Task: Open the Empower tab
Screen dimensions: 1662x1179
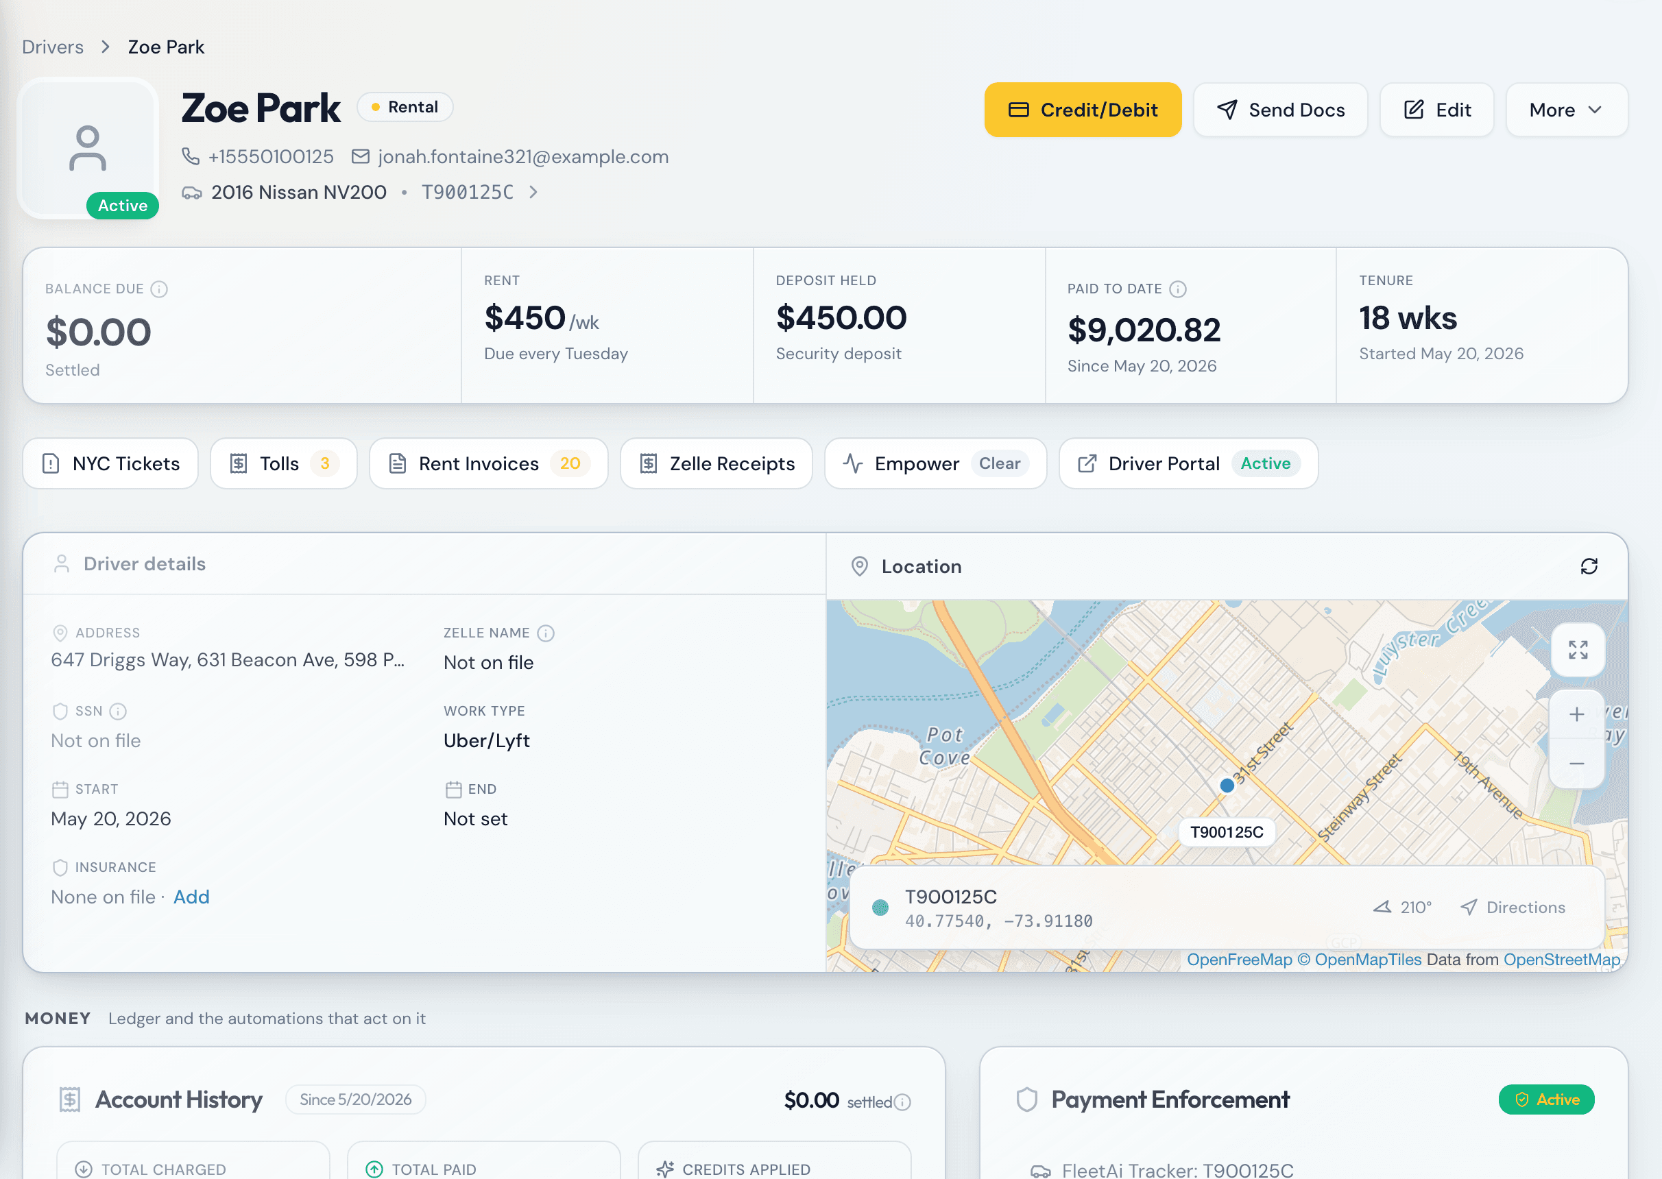Action: pyautogui.click(x=935, y=463)
